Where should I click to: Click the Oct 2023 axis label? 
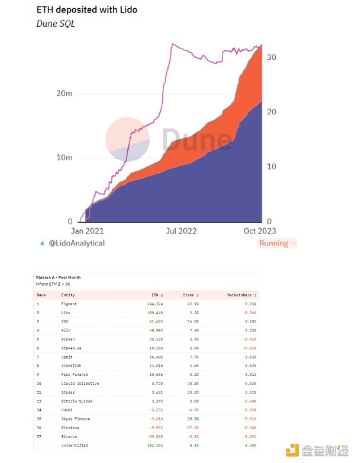point(260,231)
